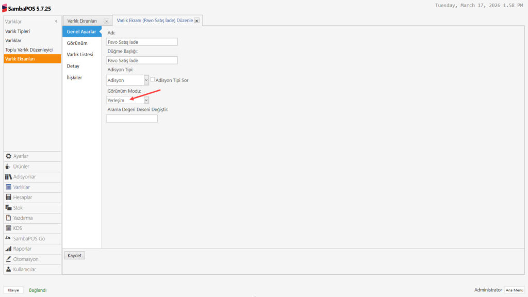Image resolution: width=528 pixels, height=297 pixels.
Task: Click the Ana Menü button
Action: pos(515,290)
